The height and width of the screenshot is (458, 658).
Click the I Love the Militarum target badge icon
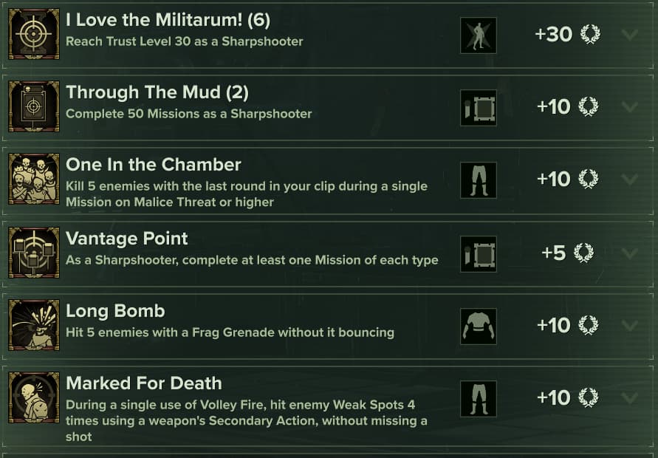click(34, 34)
